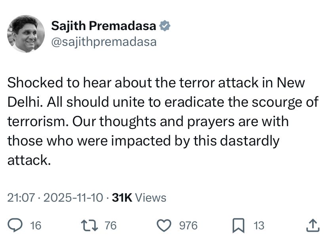Click the display name Sajith Premadasa
Viewport: 328px width, 242px height.
[104, 26]
